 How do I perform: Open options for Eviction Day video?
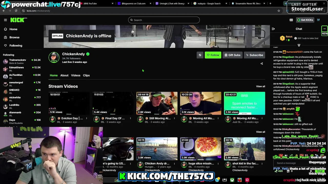point(87,118)
